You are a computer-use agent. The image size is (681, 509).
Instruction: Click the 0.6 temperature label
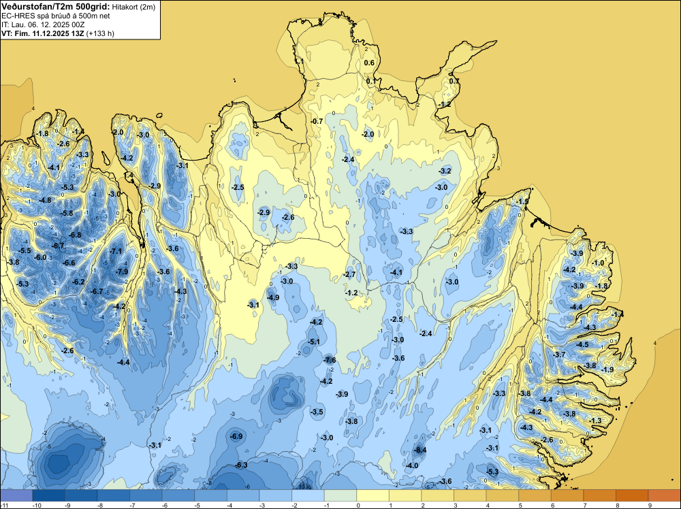click(x=368, y=63)
